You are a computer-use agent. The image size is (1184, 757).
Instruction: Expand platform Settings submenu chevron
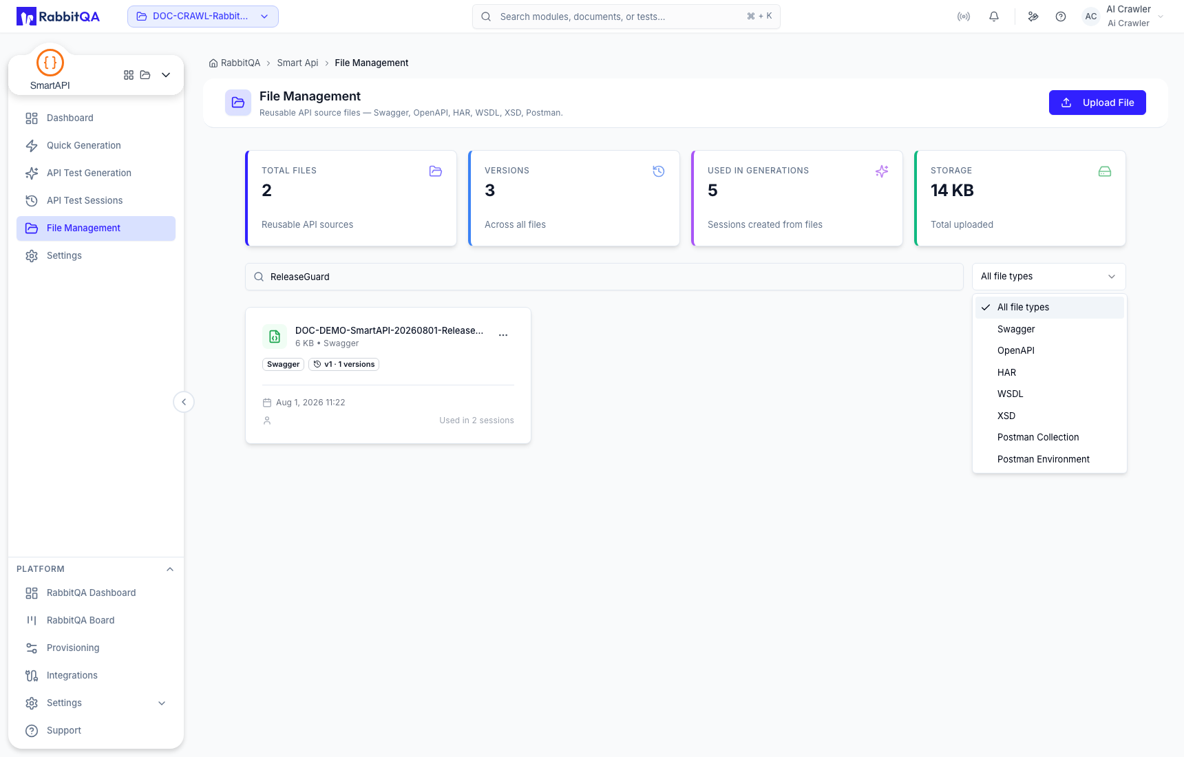point(162,703)
